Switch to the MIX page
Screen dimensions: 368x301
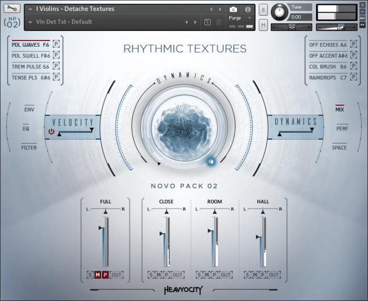(340, 109)
